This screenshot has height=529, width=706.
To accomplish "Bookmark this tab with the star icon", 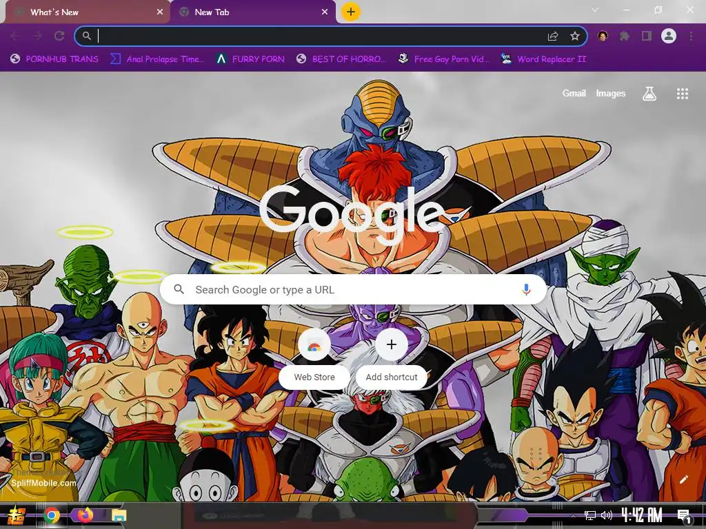I will point(575,36).
